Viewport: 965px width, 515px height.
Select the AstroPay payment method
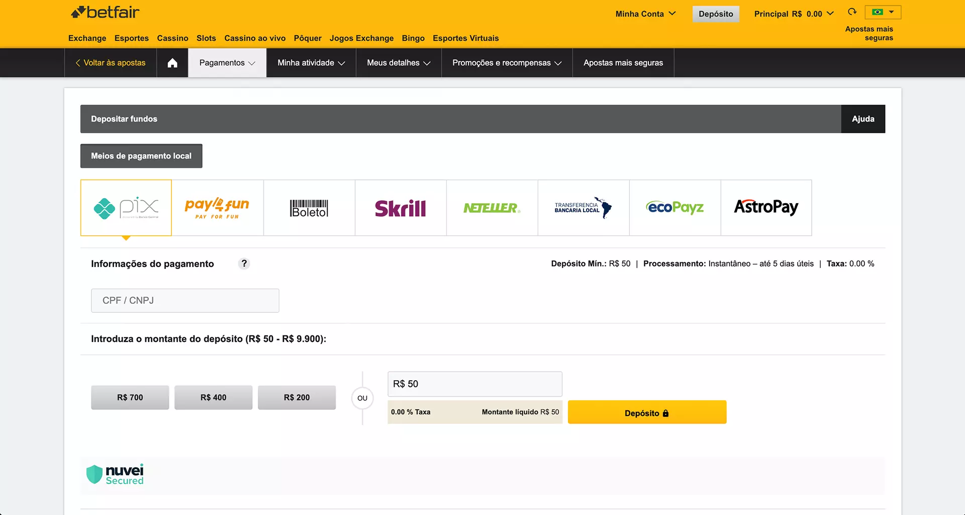(766, 208)
